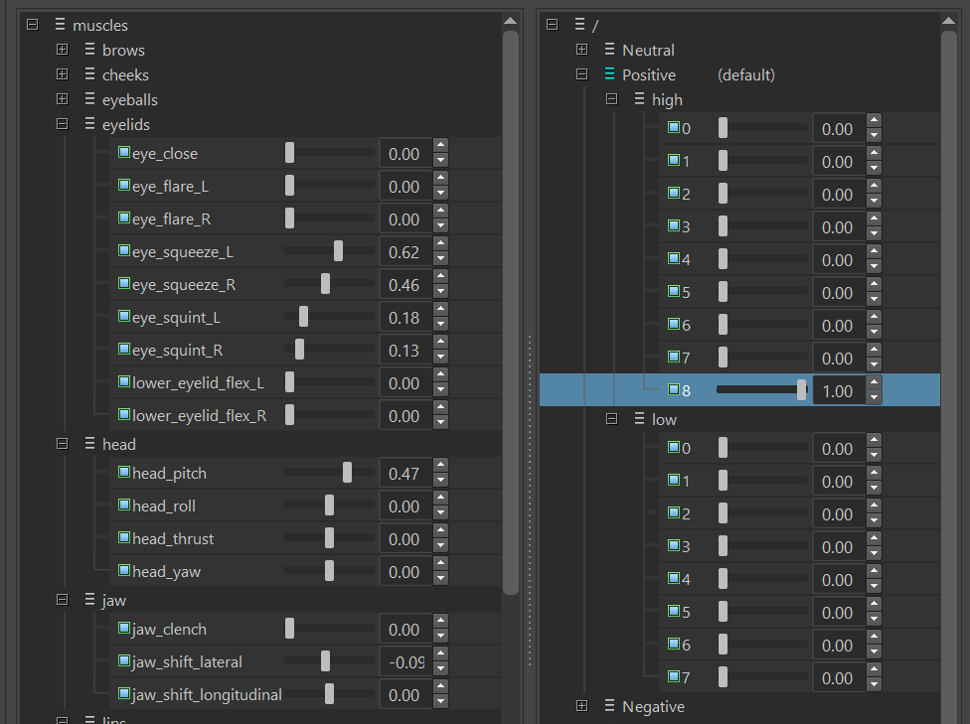Click the list icon next to Negative

pyautogui.click(x=608, y=706)
